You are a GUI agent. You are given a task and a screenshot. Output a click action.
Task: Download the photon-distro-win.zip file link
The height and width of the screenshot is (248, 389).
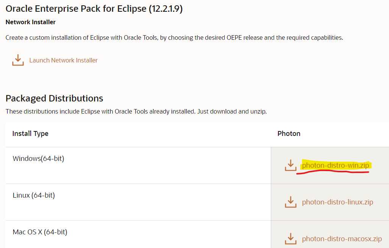click(335, 165)
